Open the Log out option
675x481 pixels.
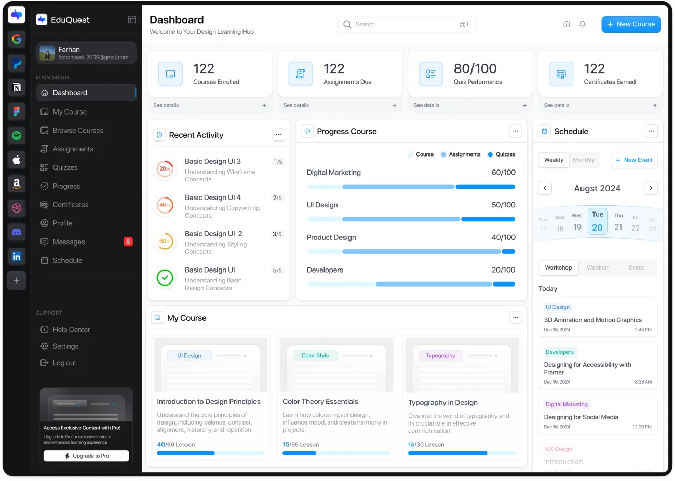(64, 363)
